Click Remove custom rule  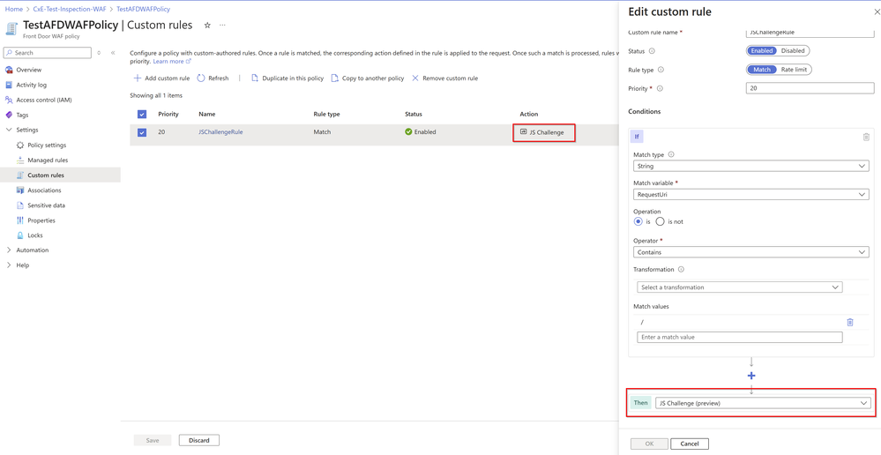pos(445,78)
